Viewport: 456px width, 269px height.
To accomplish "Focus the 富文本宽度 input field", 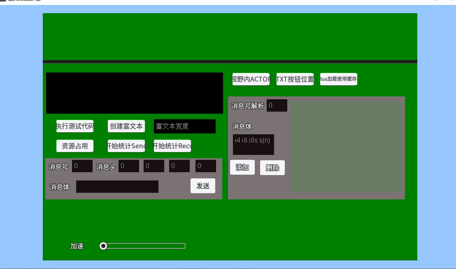I will pyautogui.click(x=185, y=126).
